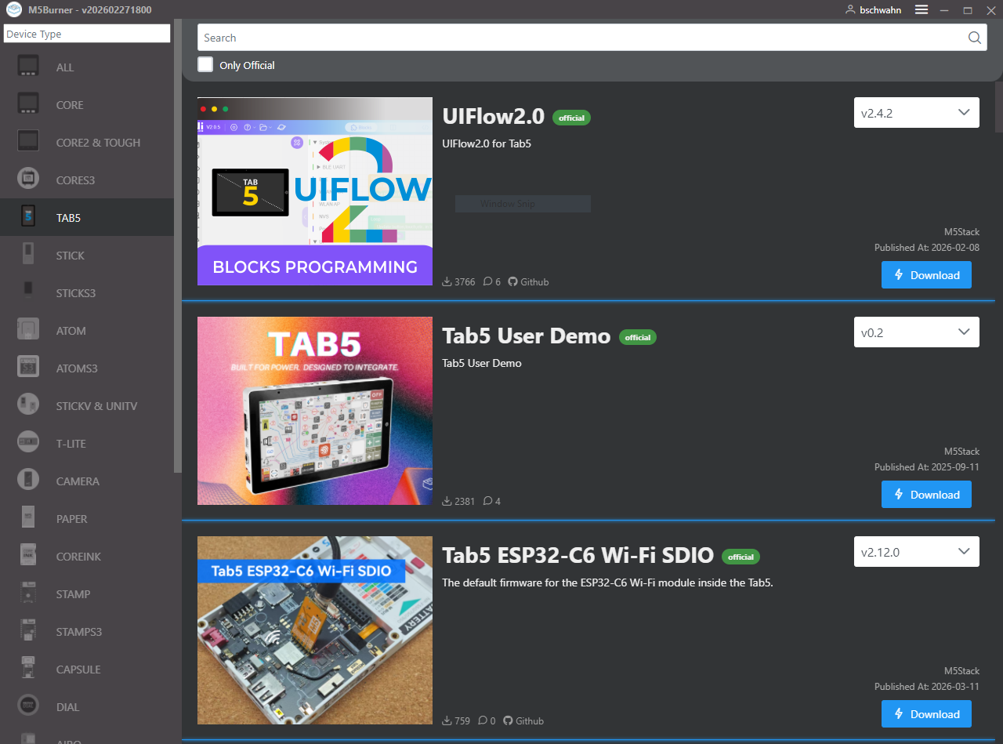Select the DIAL device icon
Image resolution: width=1003 pixels, height=744 pixels.
coord(29,707)
